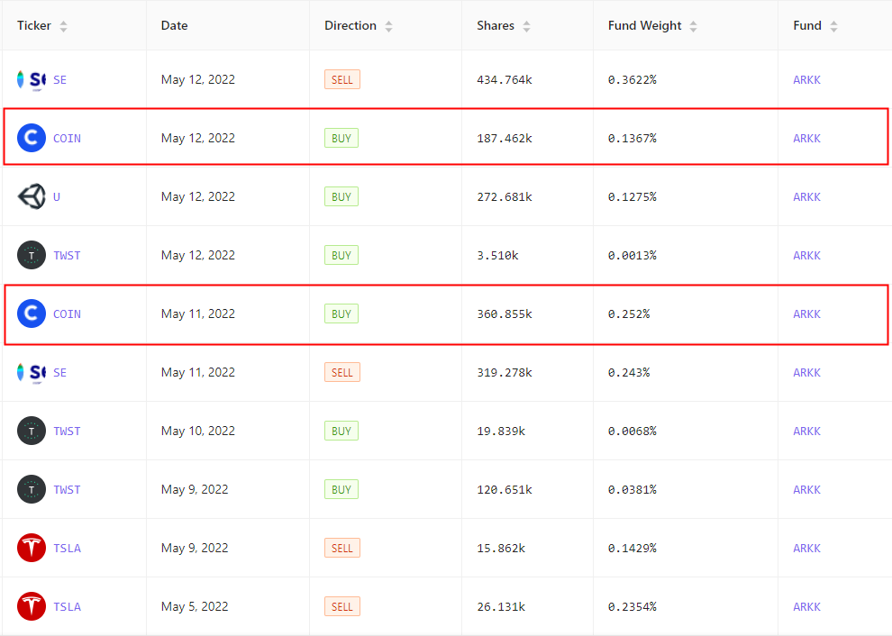892x636 pixels.
Task: Click the Sea Limited logo in May 12 row
Action: tap(32, 79)
